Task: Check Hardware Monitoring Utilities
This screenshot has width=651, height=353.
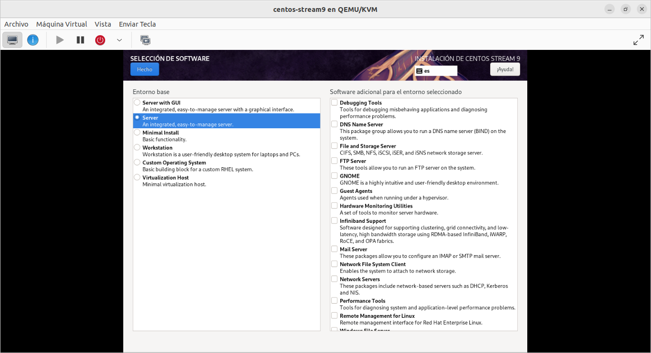Action: (335, 206)
